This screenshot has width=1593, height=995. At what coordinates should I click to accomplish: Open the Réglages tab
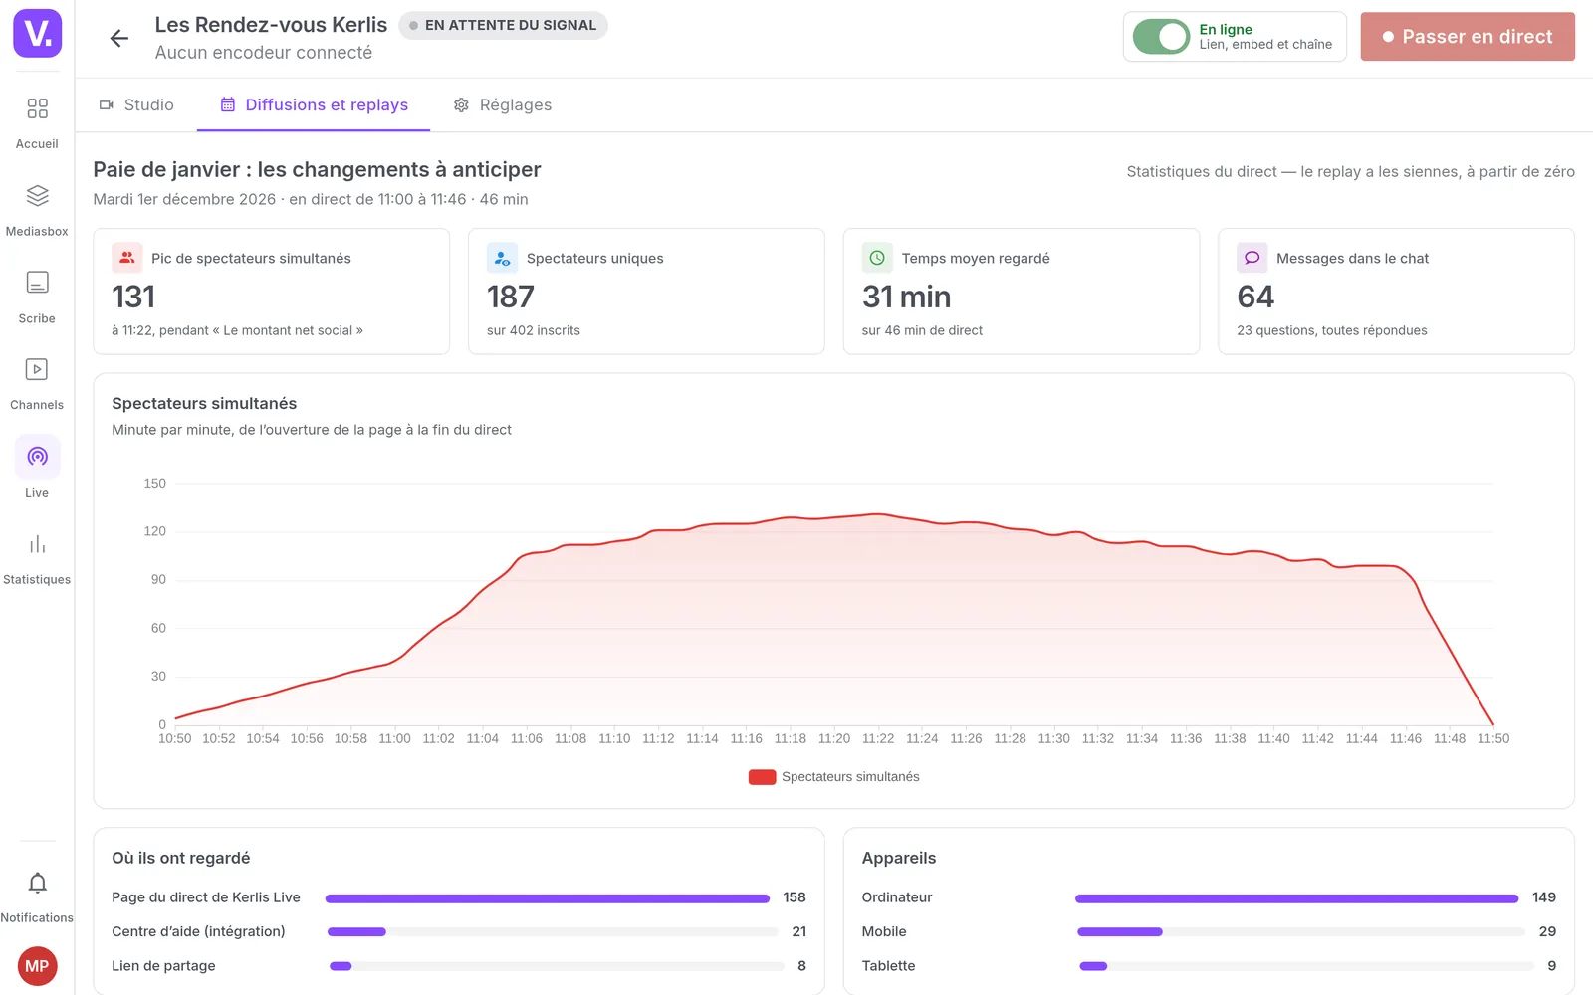click(x=503, y=105)
